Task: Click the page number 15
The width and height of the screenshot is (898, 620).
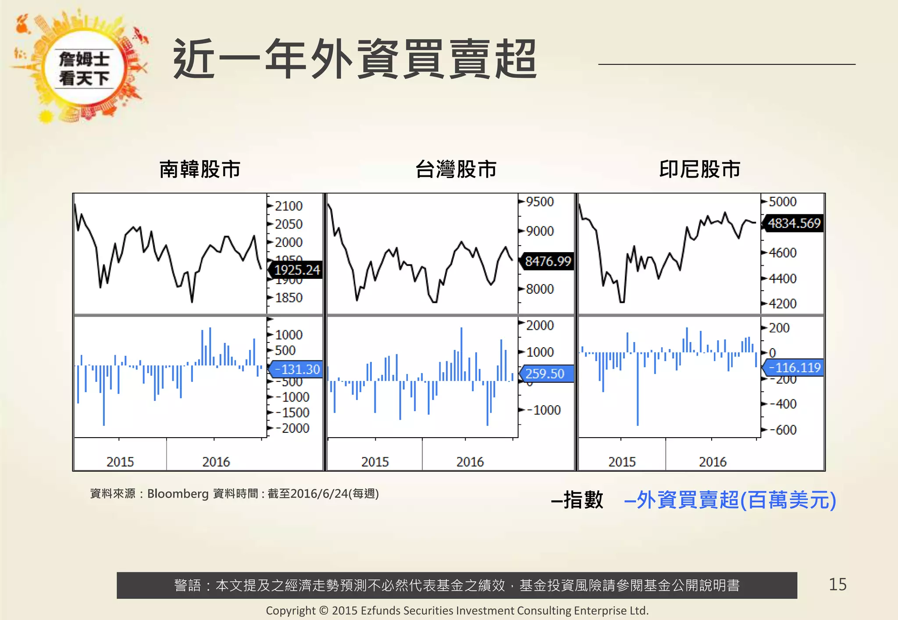Action: click(x=837, y=584)
